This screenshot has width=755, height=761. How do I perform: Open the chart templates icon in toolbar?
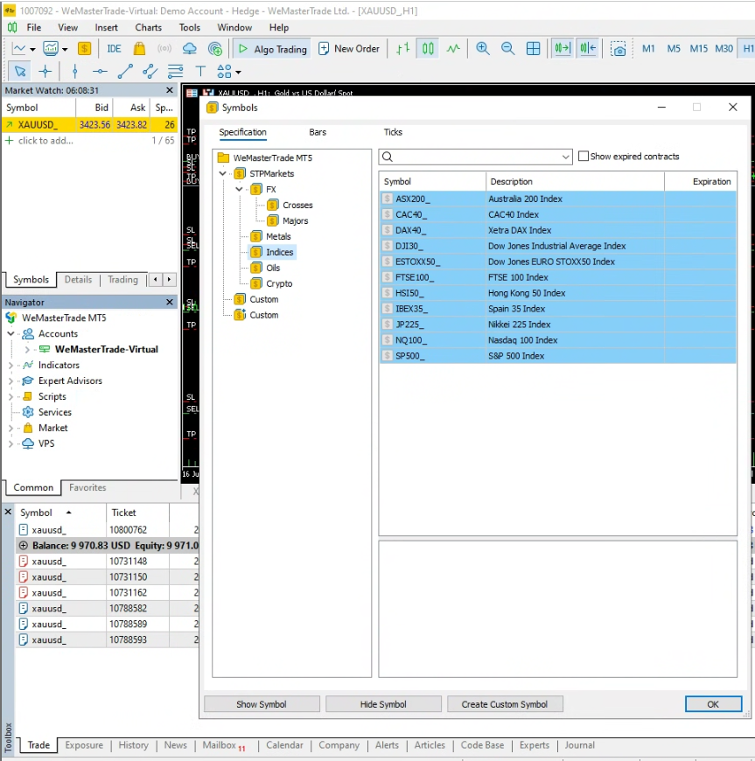[x=51, y=48]
